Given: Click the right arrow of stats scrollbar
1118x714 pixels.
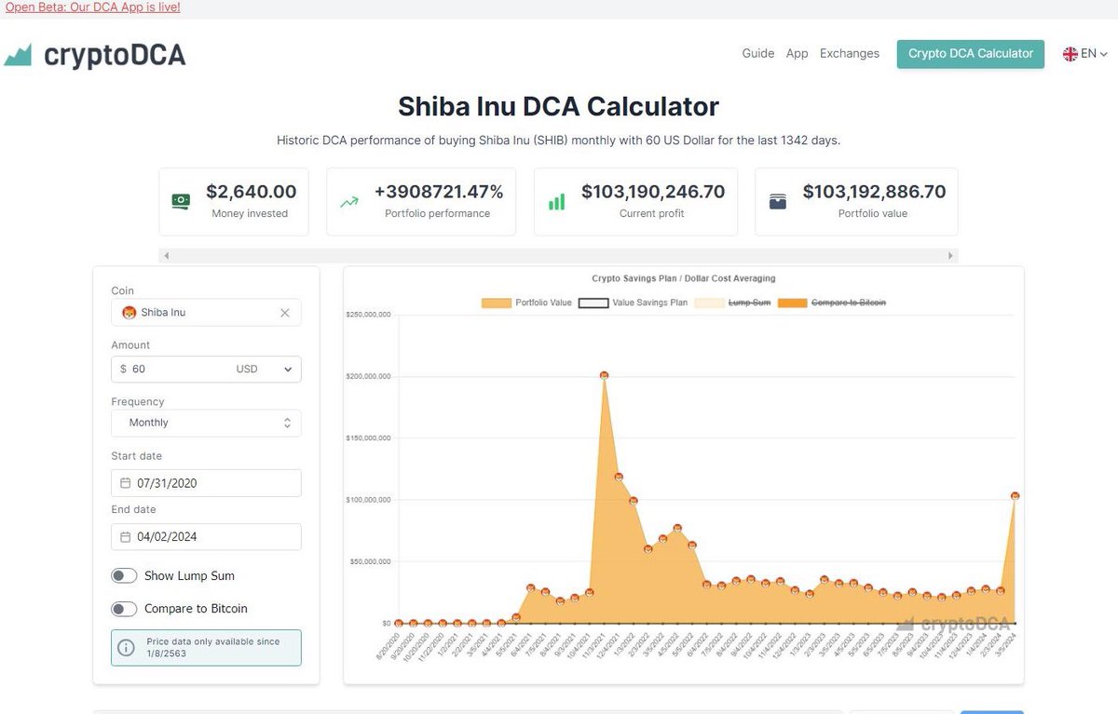Looking at the screenshot, I should (951, 255).
